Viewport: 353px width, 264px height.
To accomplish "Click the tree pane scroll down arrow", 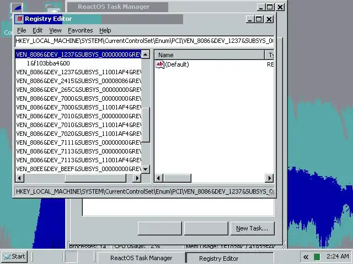I will [x=146, y=169].
